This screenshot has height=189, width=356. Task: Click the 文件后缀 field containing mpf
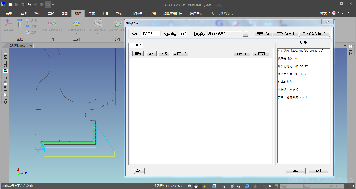[183, 34]
